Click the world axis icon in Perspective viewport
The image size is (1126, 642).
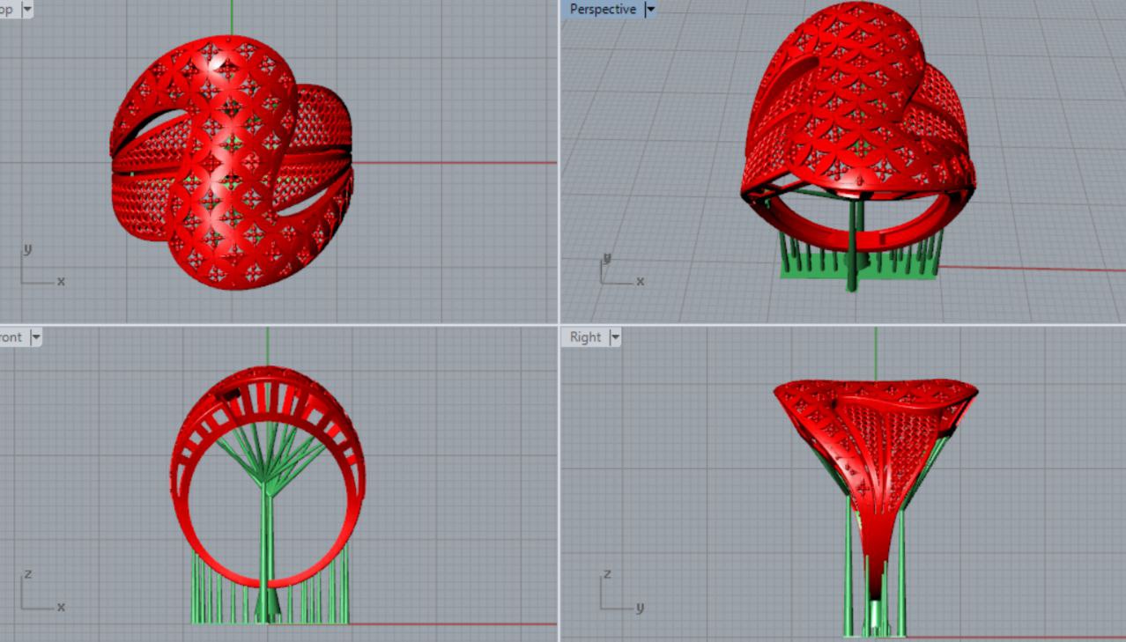coord(619,273)
